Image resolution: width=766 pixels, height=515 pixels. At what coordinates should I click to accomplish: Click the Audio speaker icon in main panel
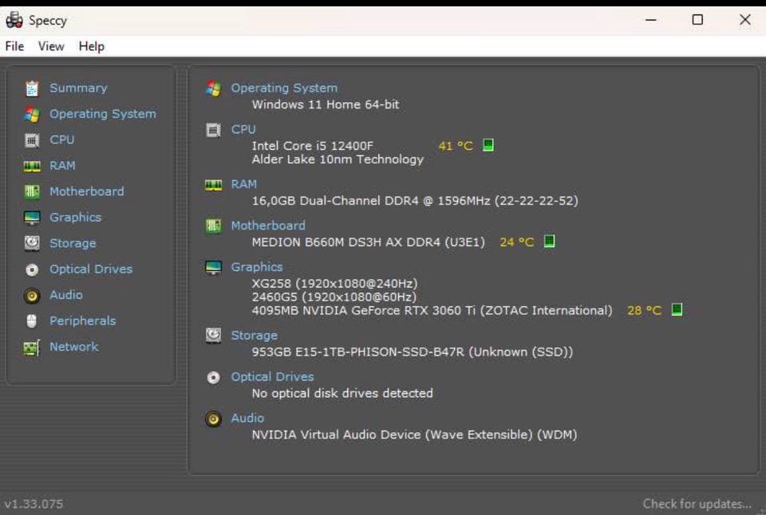point(213,419)
